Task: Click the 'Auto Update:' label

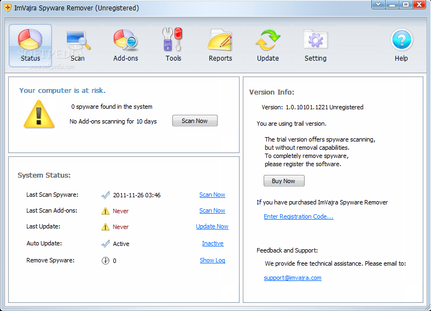Action: (44, 243)
